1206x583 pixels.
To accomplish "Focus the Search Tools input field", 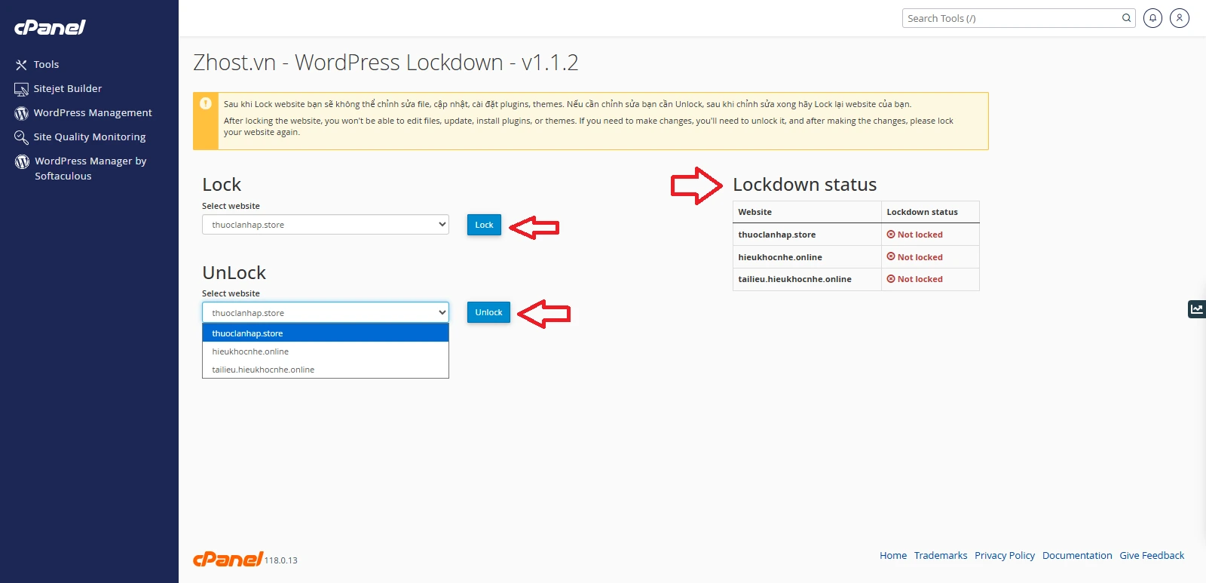I will [x=1010, y=18].
